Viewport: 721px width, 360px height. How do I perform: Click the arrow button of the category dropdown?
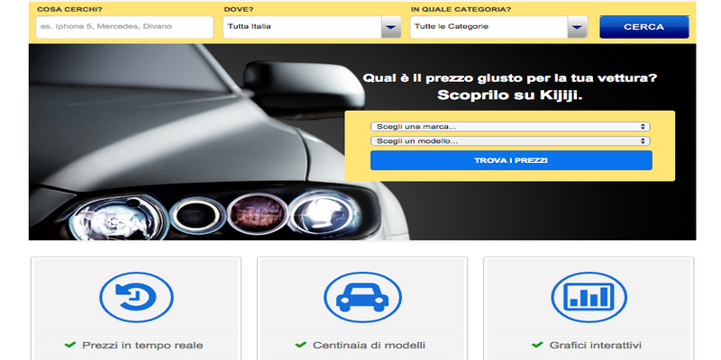click(578, 27)
